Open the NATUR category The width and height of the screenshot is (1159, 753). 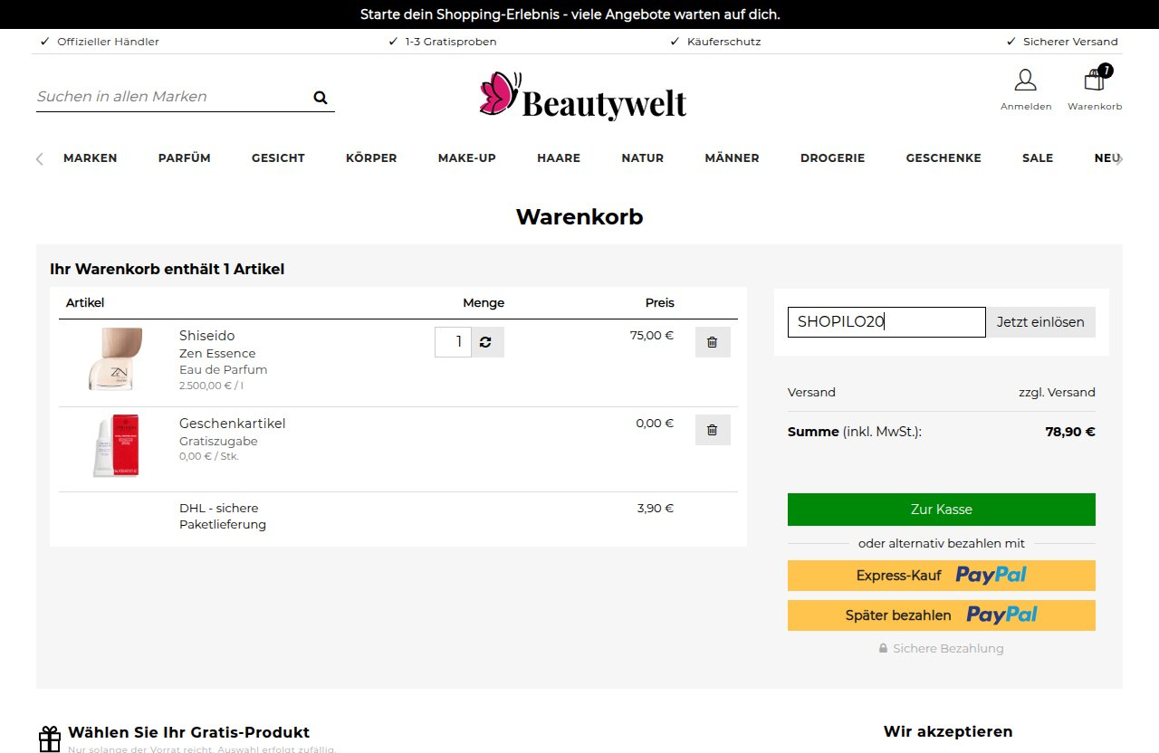pyautogui.click(x=643, y=158)
